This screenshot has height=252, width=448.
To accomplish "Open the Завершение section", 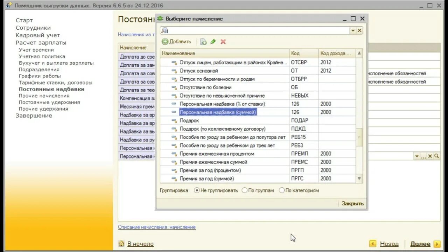I will click(34, 115).
